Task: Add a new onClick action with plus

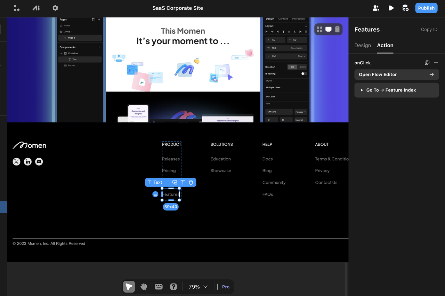Action: coord(436,63)
